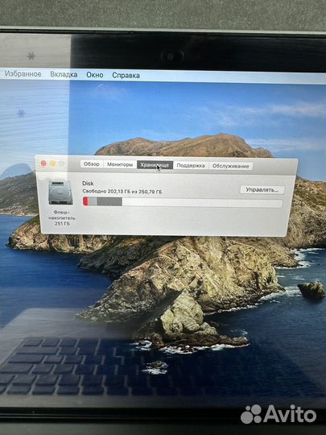Viewport: 326px width, 435px height.
Task: Open the Окно menu
Action: [x=95, y=75]
